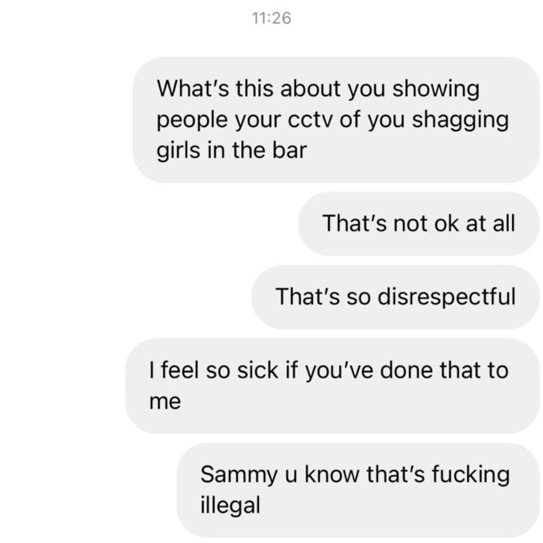
Task: Select the "What's this about you showing" message bubble
Action: tap(336, 119)
